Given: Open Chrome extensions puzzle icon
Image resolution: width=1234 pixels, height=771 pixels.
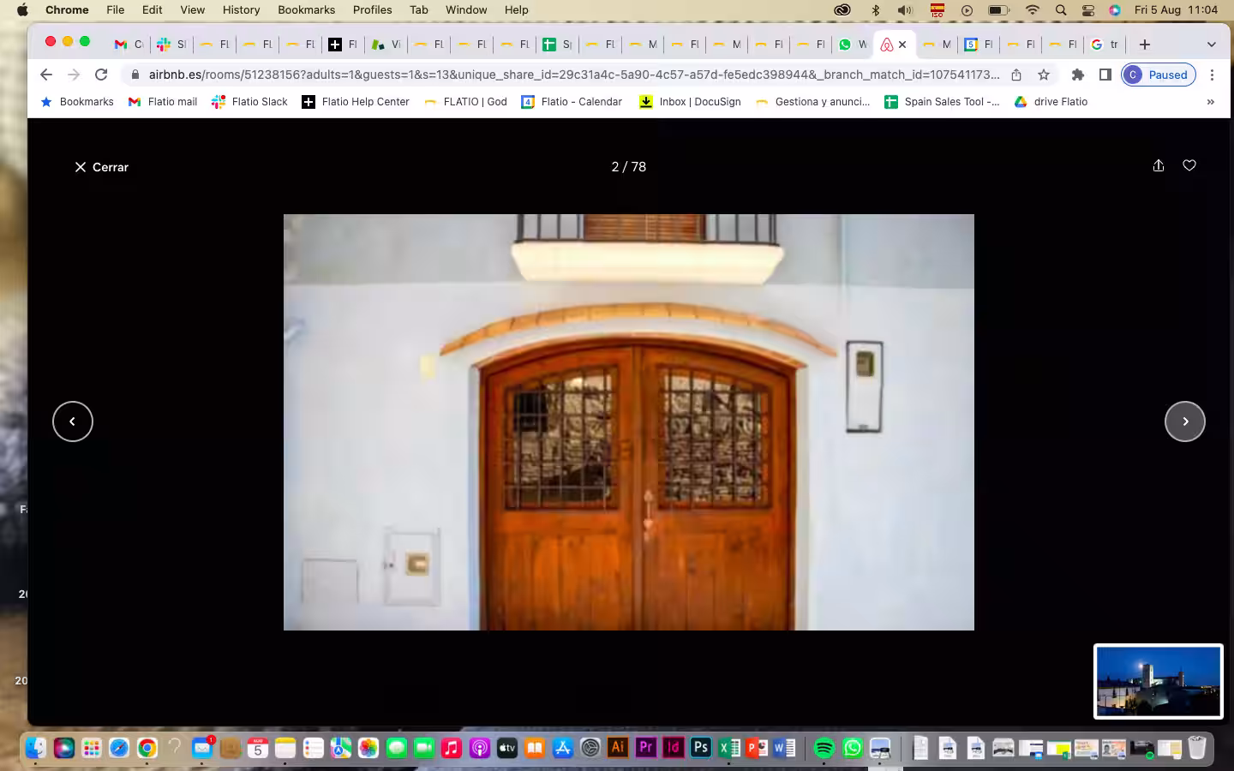Looking at the screenshot, I should [1078, 75].
